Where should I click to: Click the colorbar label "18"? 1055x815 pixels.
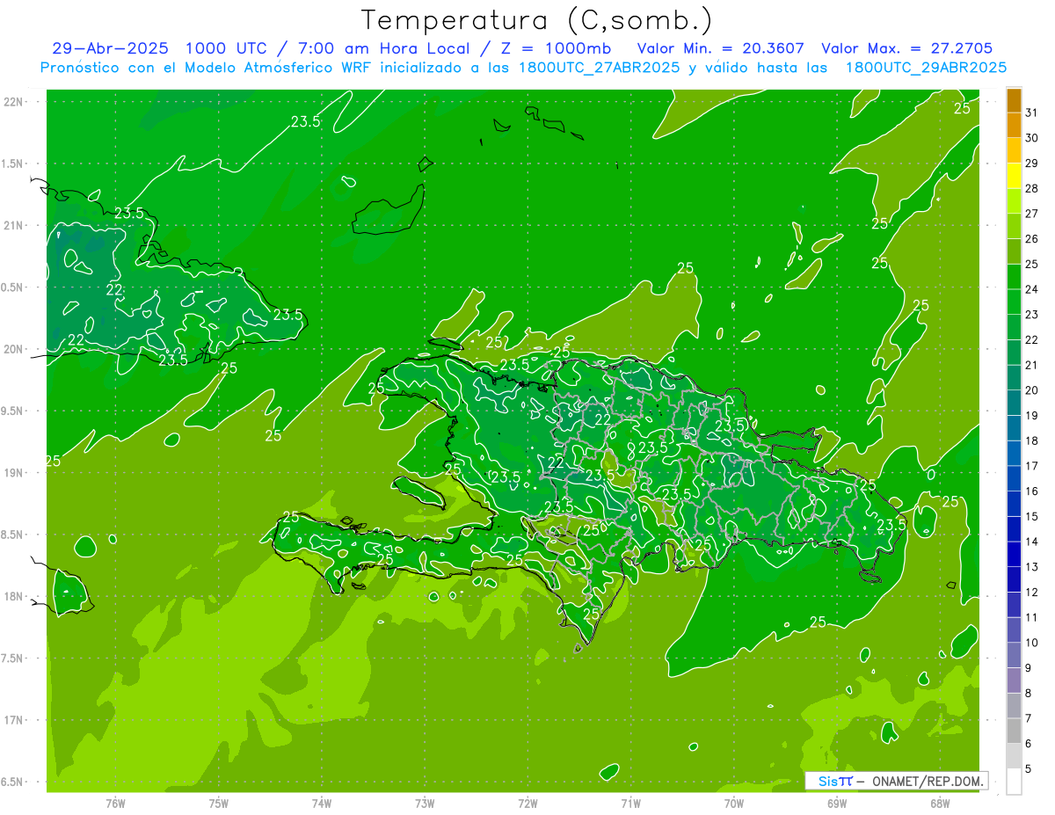click(x=1032, y=440)
